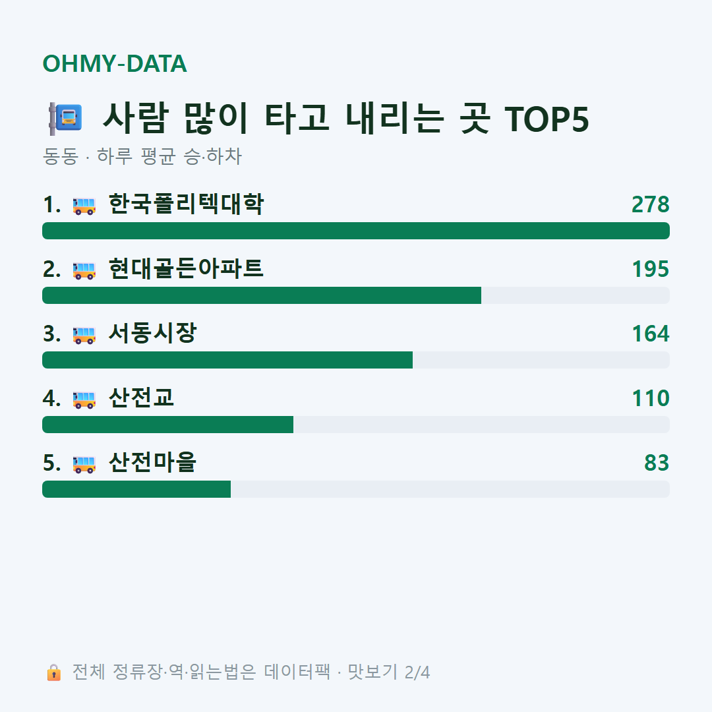Image resolution: width=712 pixels, height=712 pixels.
Task: Click the title 사람 많이 타고 내리는 곳 TOP5
Action: pyautogui.click(x=345, y=119)
